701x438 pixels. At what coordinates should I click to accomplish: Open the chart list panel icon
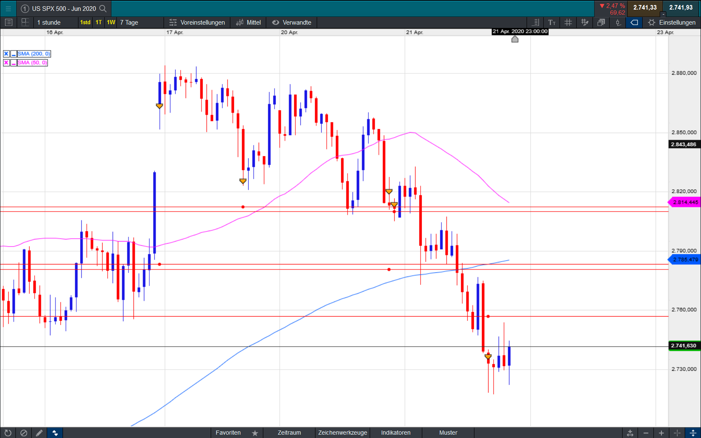point(8,23)
